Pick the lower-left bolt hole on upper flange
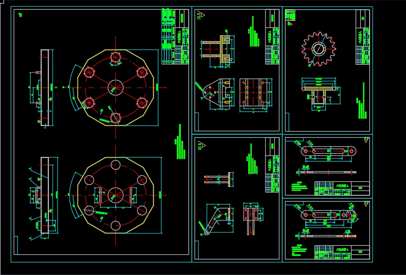406x275 pixels. (89, 103)
